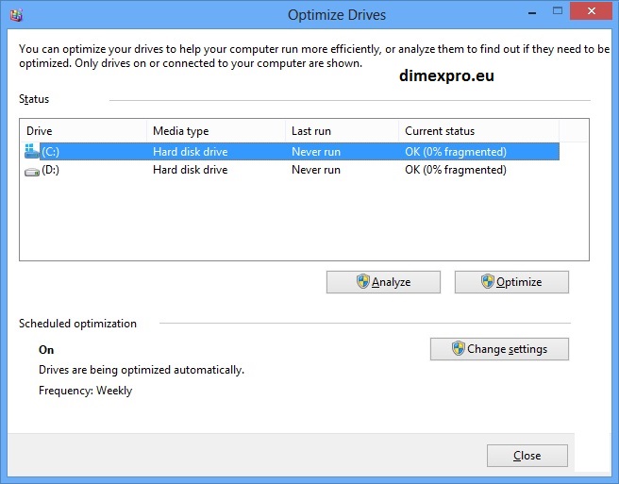This screenshot has height=484, width=619.
Task: Click the Frequency: Weekly text
Action: (85, 391)
